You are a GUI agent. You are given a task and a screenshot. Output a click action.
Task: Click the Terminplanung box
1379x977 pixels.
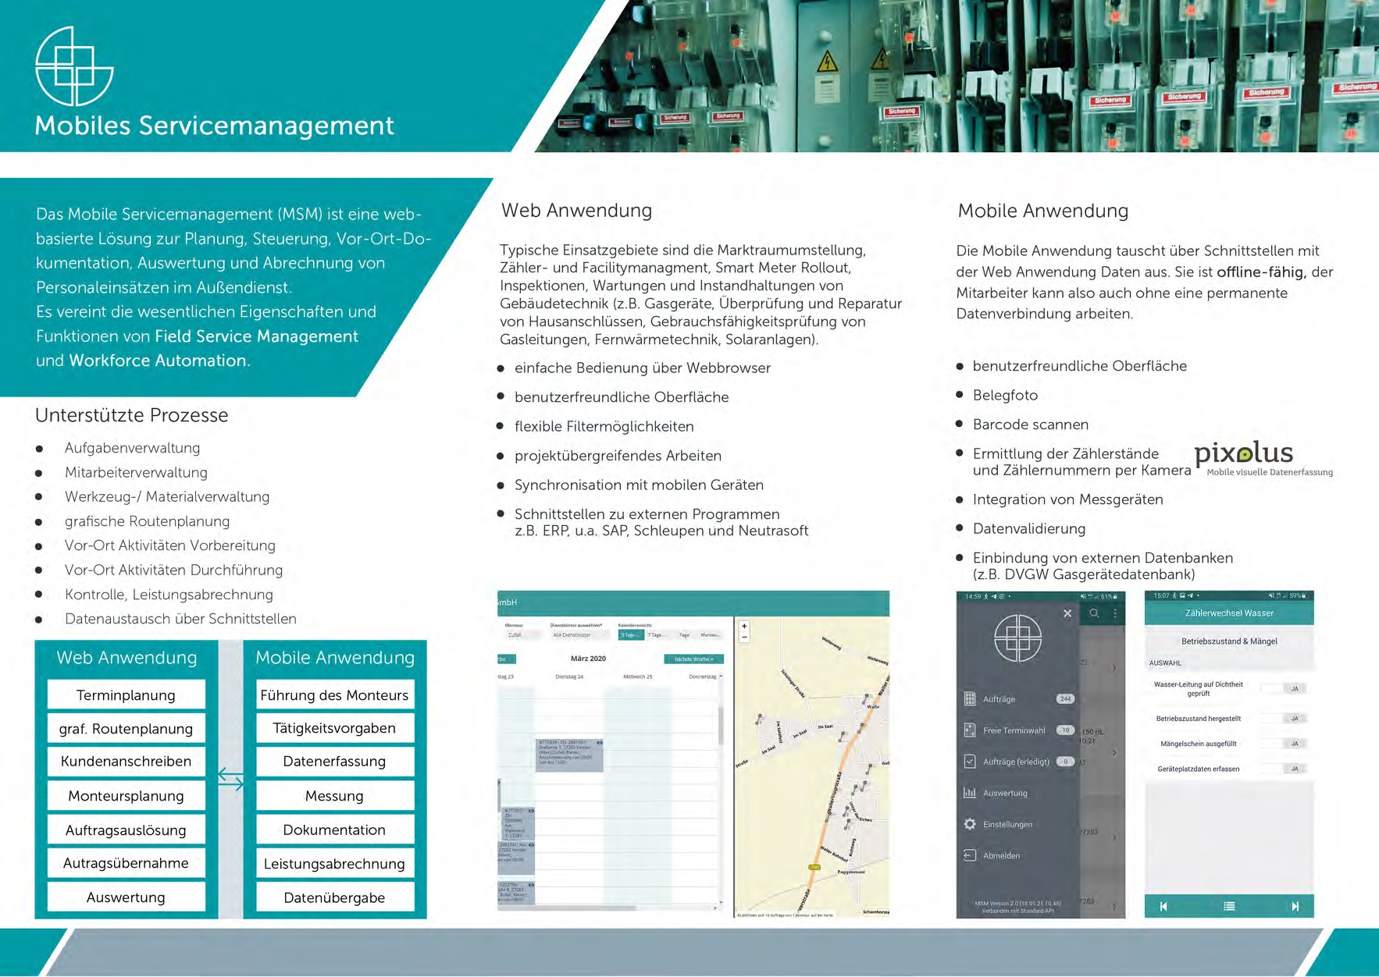(x=126, y=695)
